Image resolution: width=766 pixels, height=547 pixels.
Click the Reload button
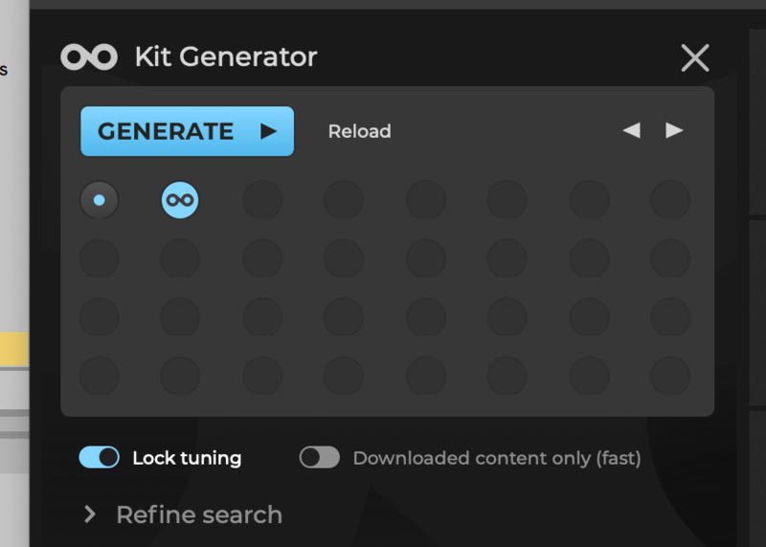[359, 132]
